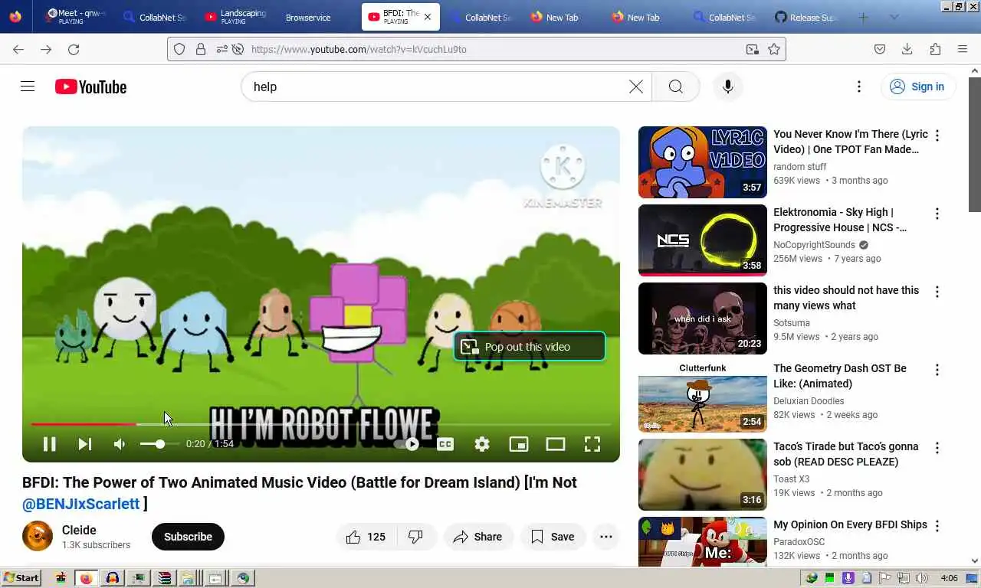Like the video thumbs up
981x588 pixels.
coord(366,537)
